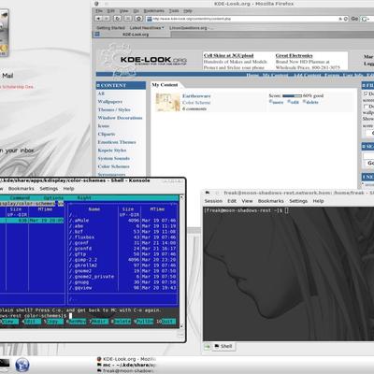Click into the Firefox URL address field

point(246,19)
